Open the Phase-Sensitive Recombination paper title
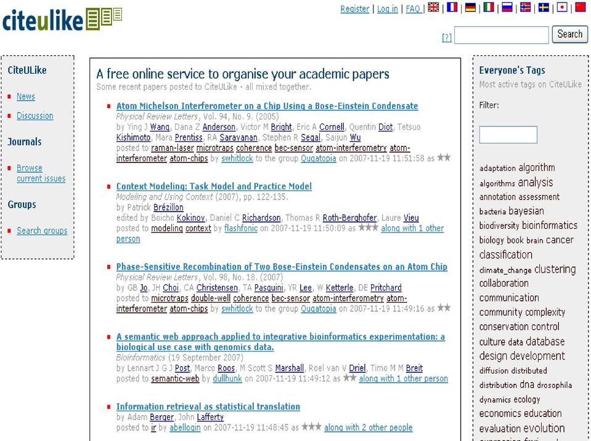 tap(282, 267)
